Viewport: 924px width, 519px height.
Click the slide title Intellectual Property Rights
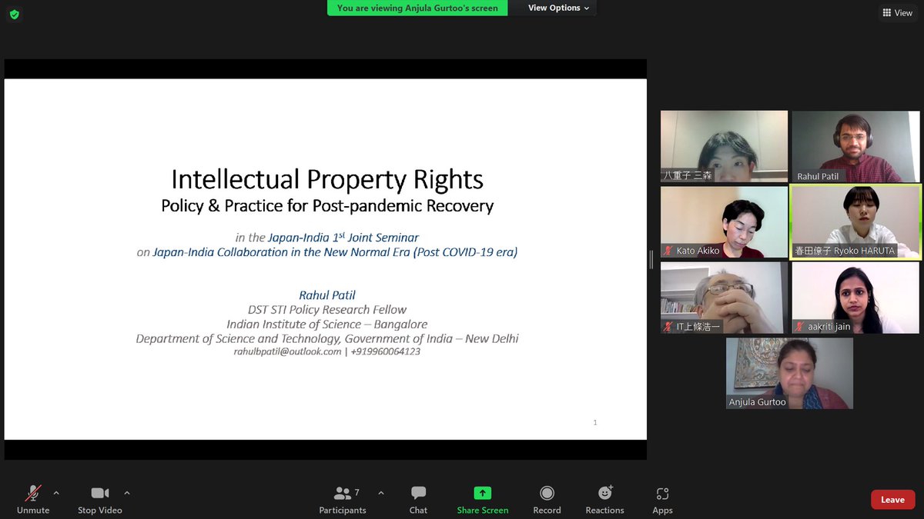point(327,179)
